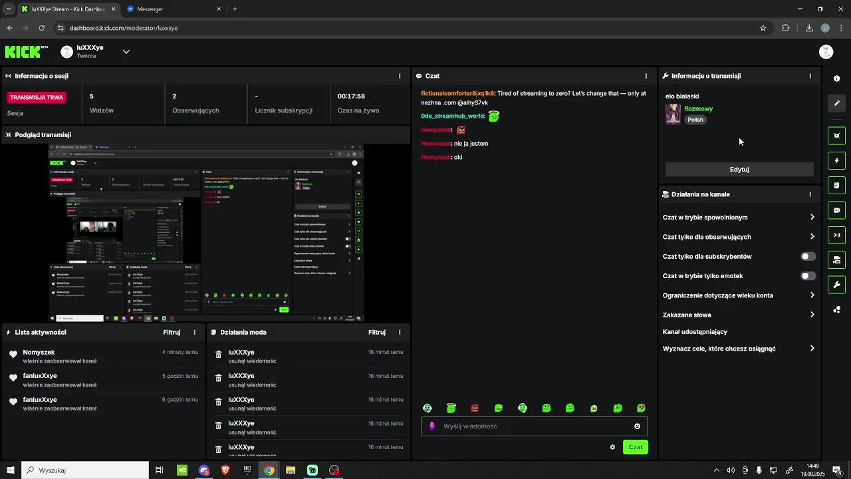Click the Edytuj button
This screenshot has height=479, width=851.
click(739, 169)
